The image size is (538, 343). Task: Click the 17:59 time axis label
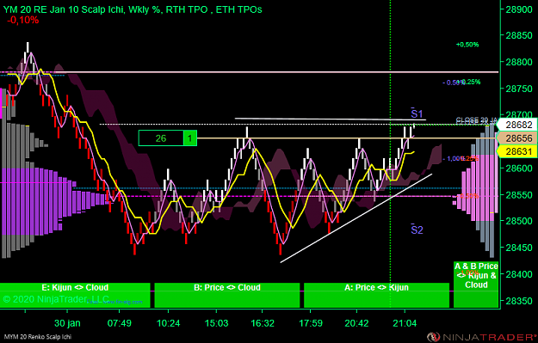(x=310, y=323)
